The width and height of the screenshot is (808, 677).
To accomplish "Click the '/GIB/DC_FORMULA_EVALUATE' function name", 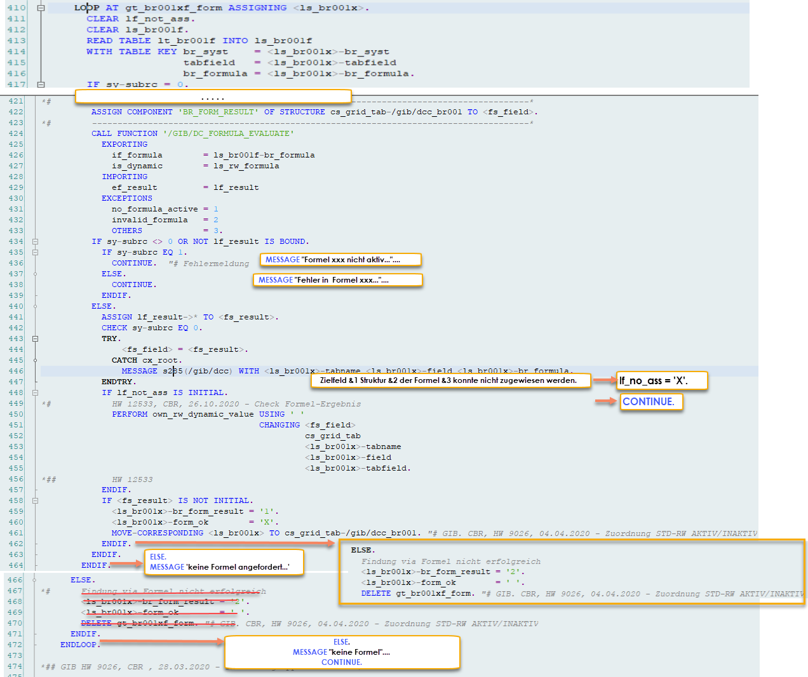I will click(x=229, y=133).
